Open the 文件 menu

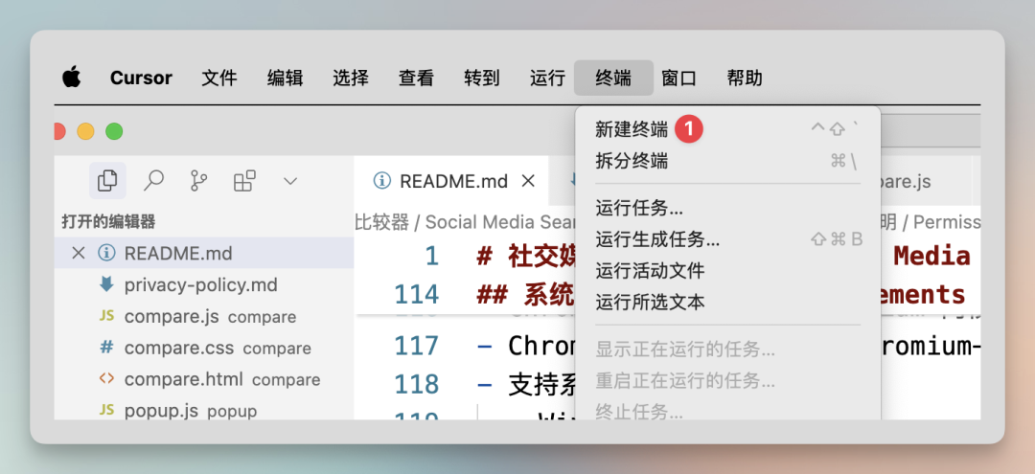219,78
